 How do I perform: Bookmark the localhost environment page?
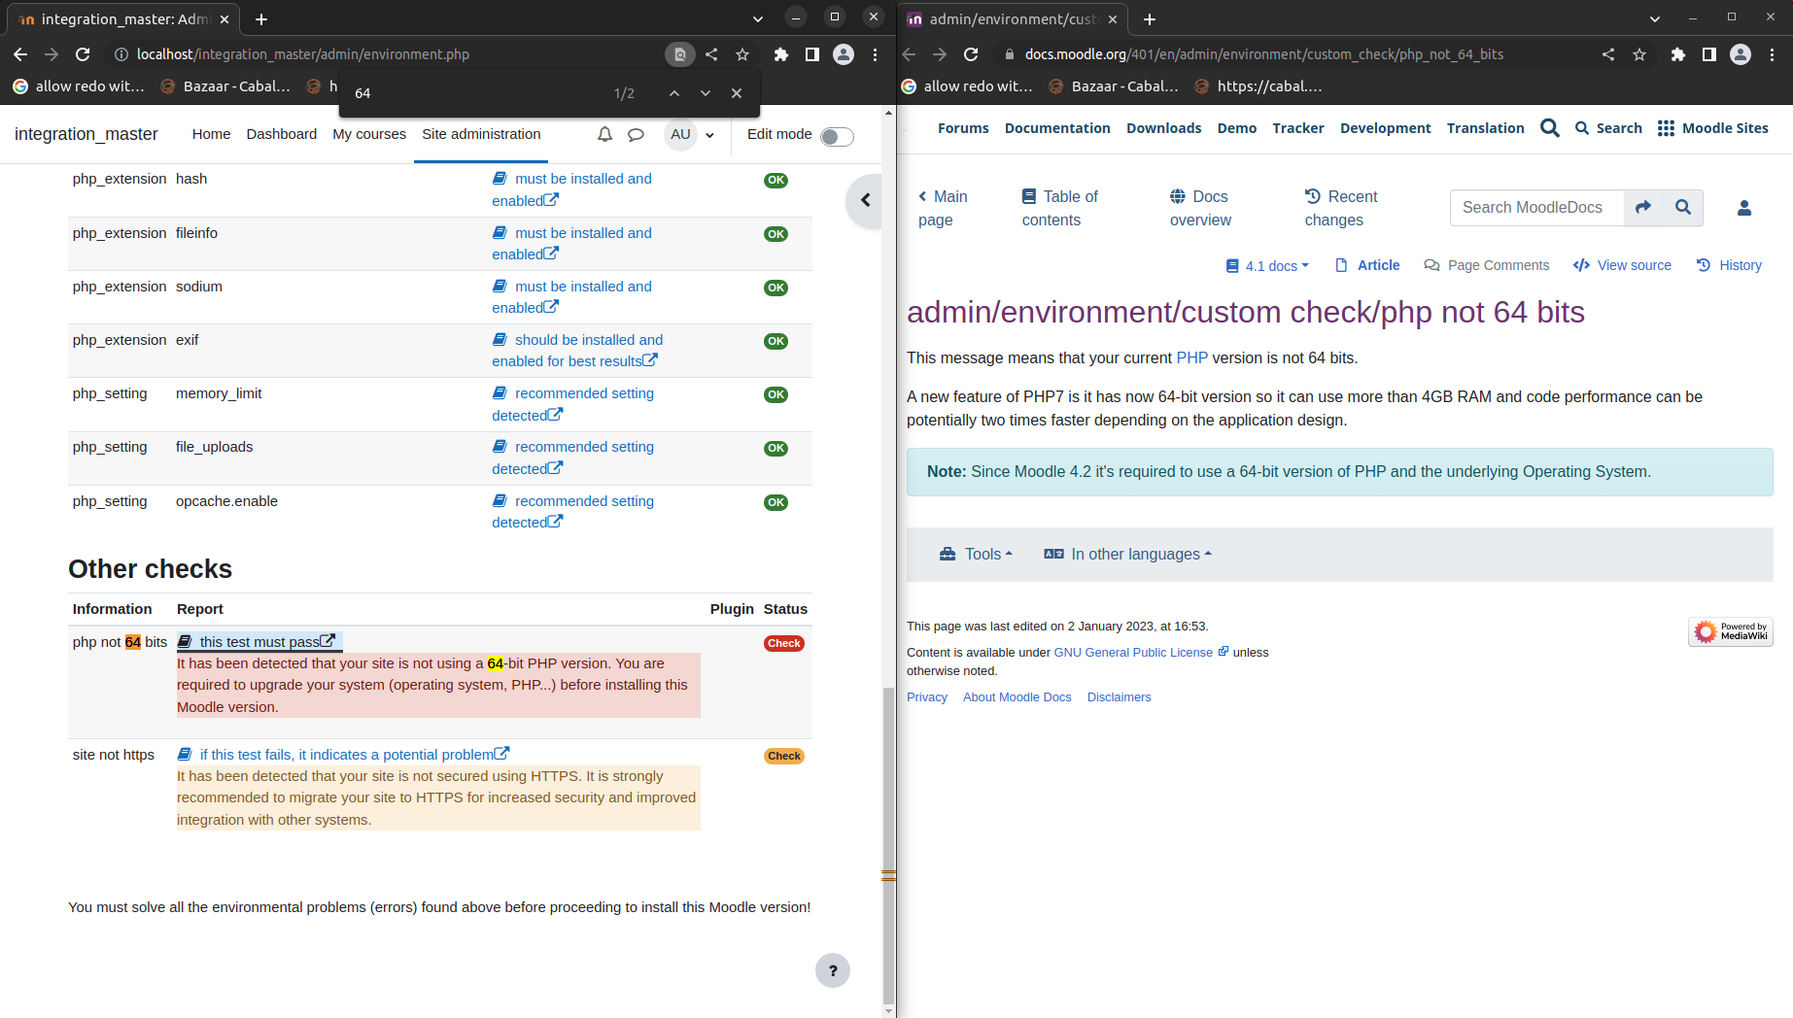coord(742,54)
